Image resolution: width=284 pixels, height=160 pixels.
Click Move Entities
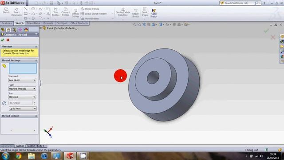click(90, 19)
